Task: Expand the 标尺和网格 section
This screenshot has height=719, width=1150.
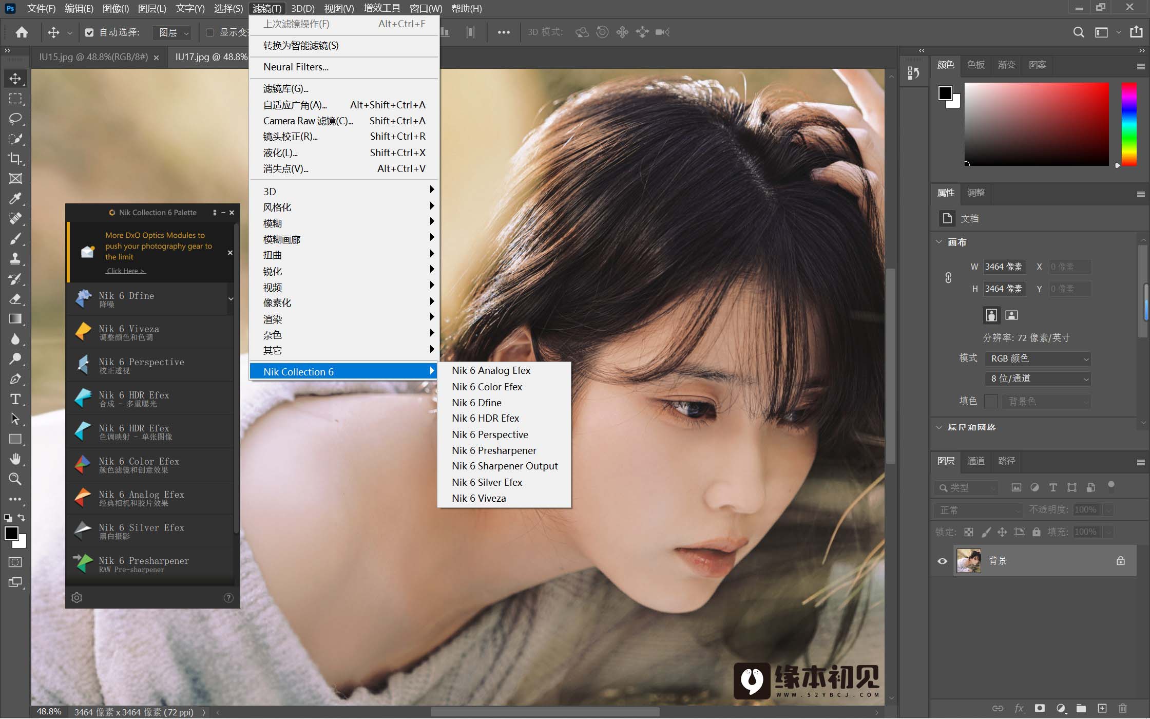Action: (x=939, y=427)
